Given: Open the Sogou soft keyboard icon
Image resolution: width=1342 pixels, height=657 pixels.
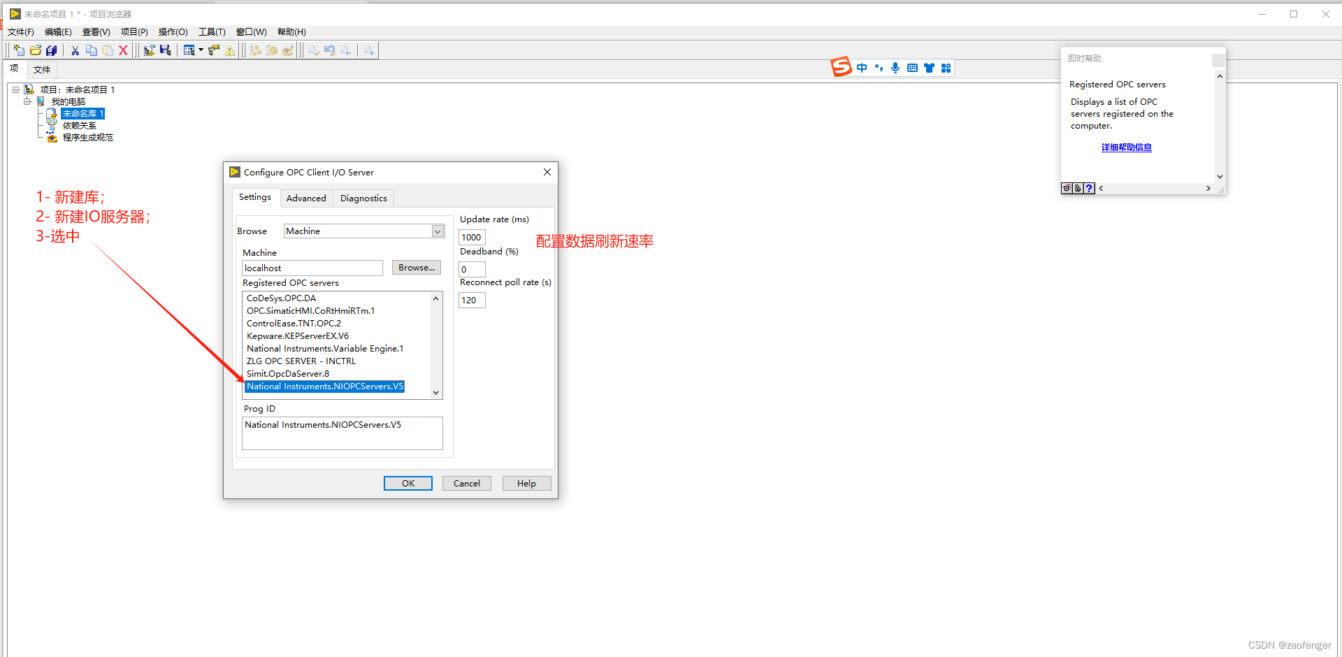Looking at the screenshot, I should pos(912,67).
